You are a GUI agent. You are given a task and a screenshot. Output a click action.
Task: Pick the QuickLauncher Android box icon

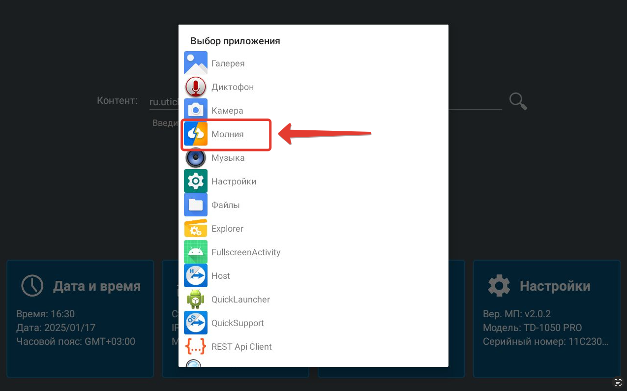tap(196, 299)
